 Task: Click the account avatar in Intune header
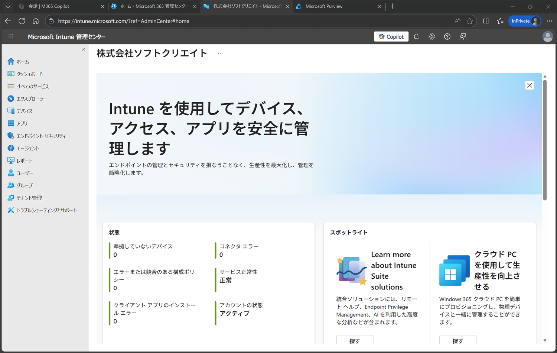click(547, 36)
